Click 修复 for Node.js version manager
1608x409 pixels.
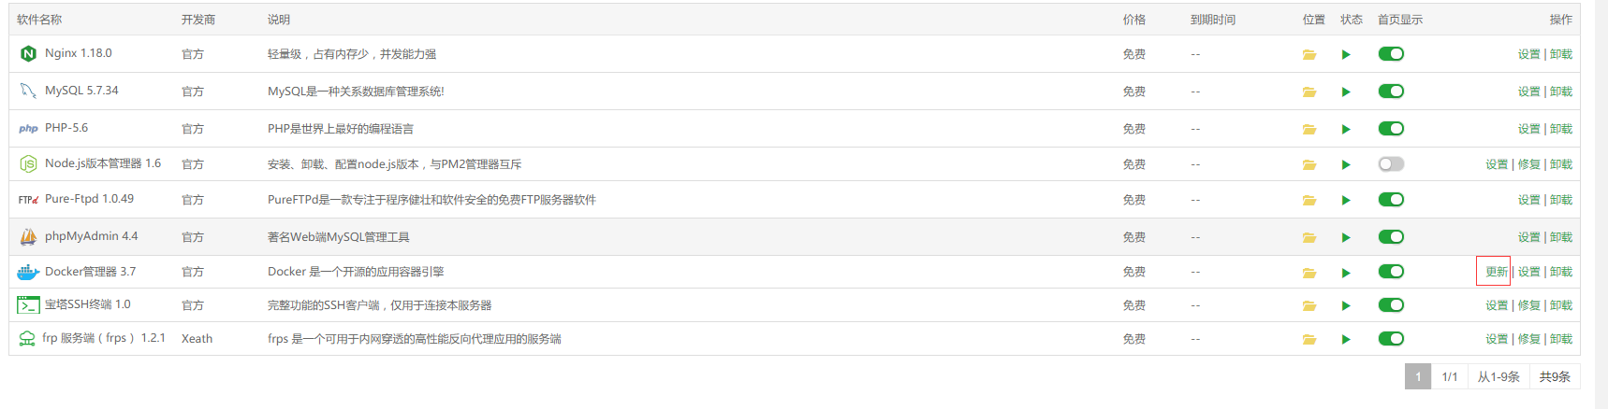(1528, 164)
